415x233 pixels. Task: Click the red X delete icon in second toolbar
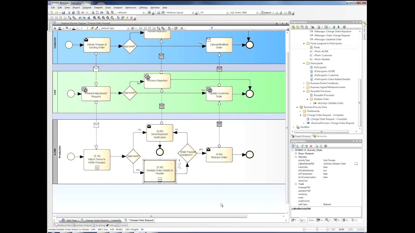tap(131, 18)
